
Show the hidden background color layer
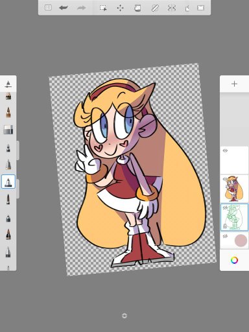tap(225, 236)
